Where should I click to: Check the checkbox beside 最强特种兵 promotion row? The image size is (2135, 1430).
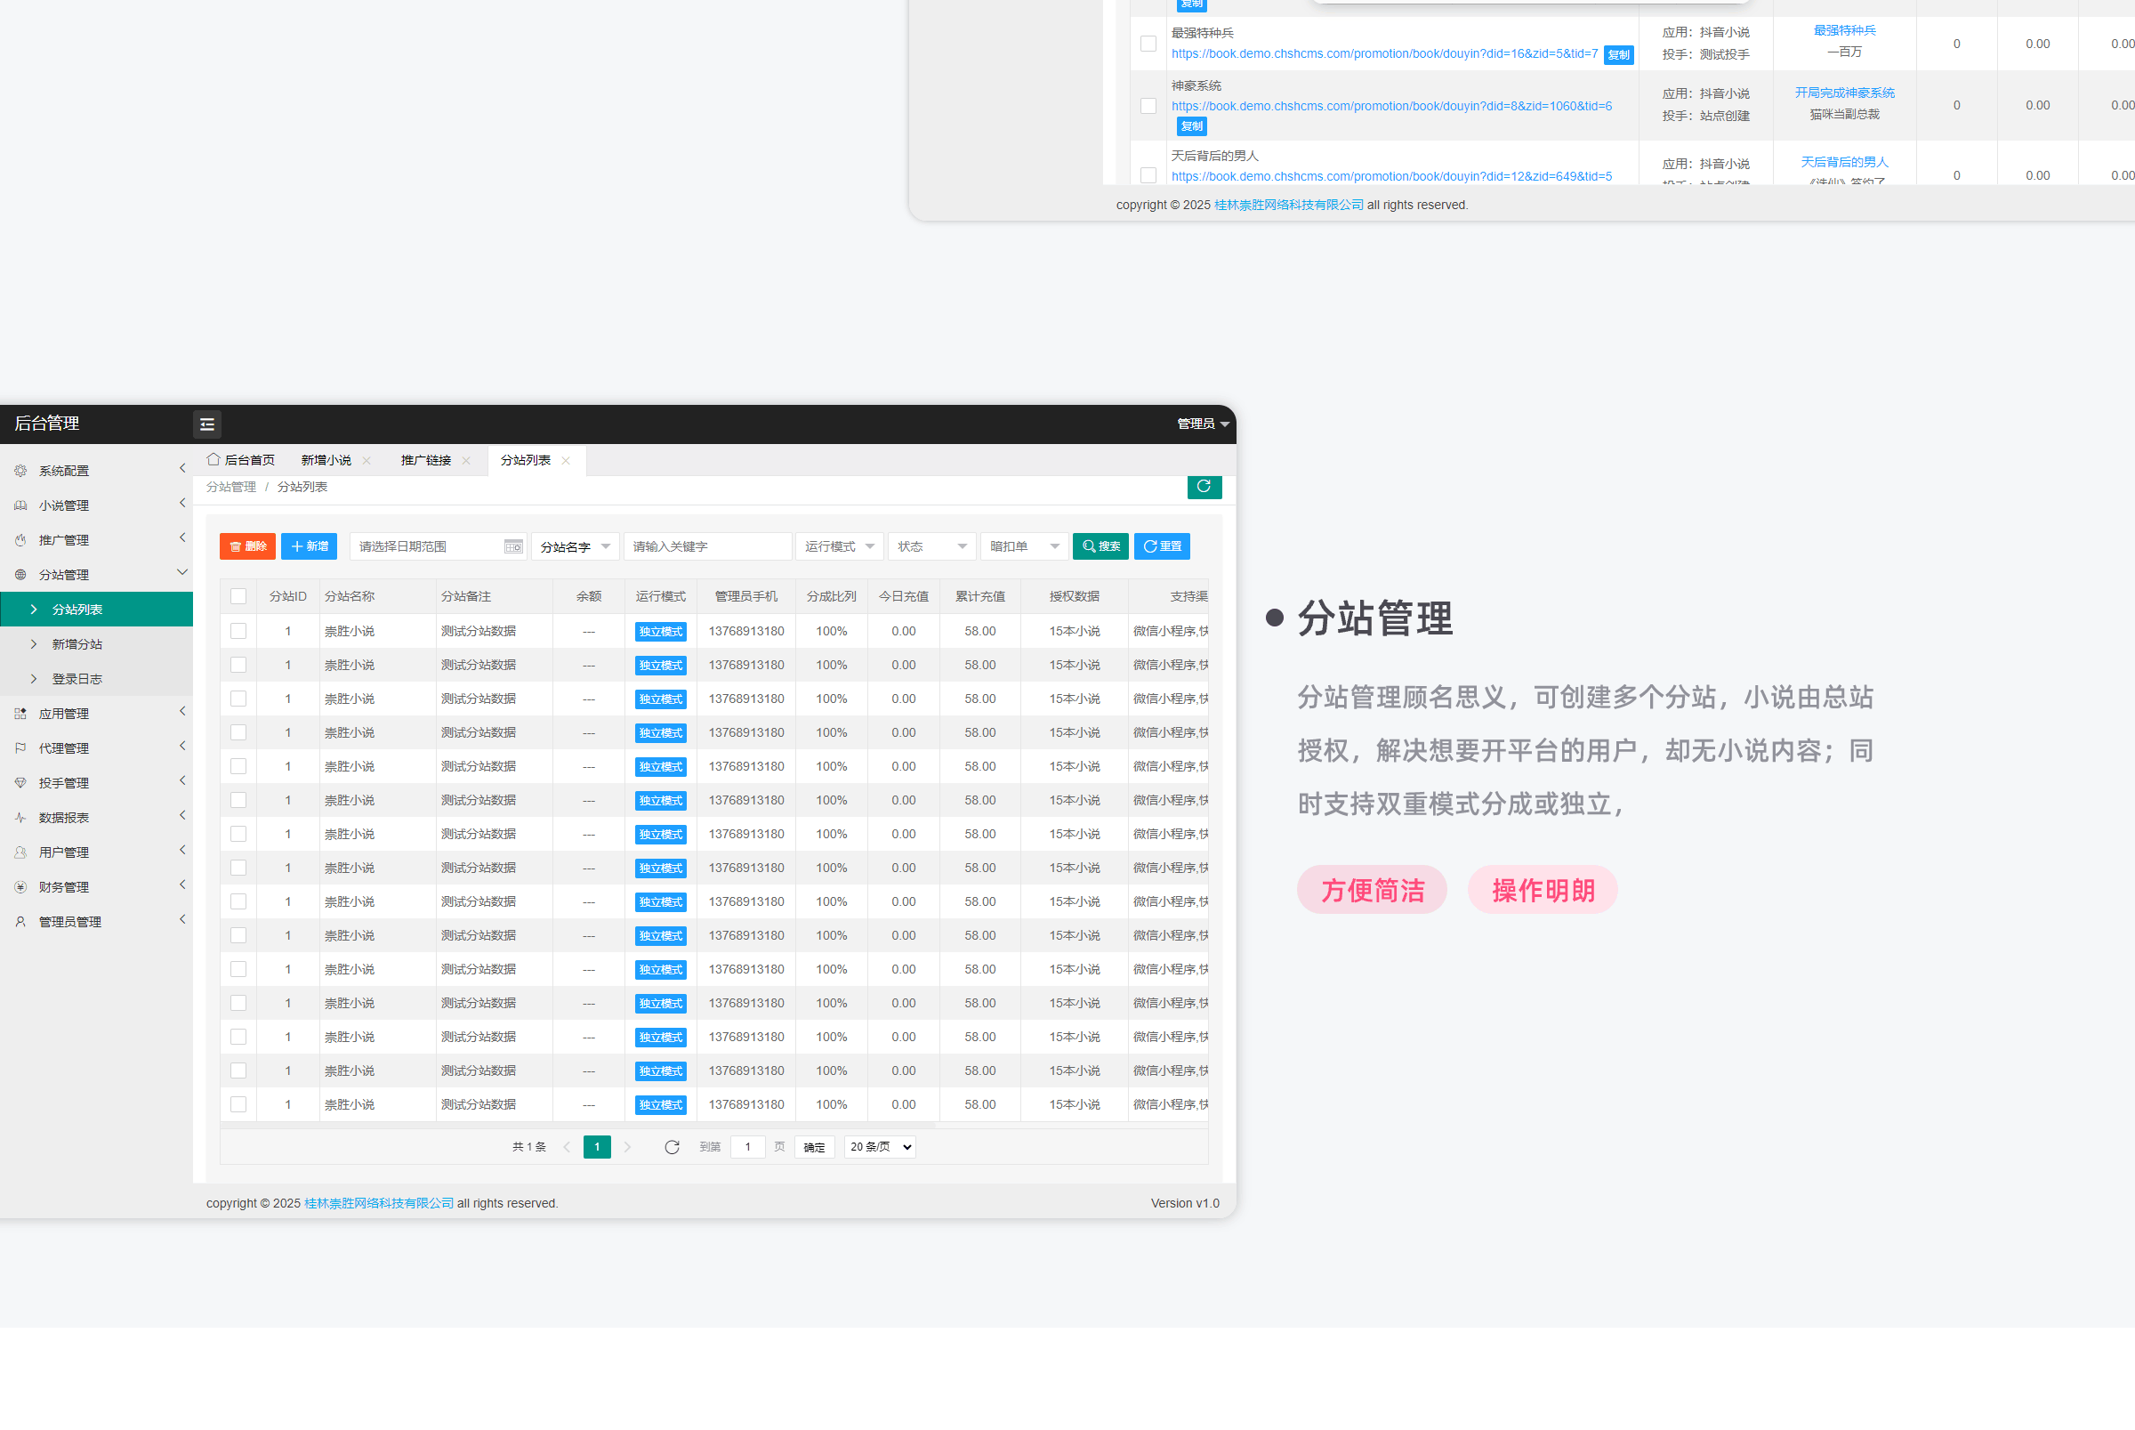(1148, 44)
